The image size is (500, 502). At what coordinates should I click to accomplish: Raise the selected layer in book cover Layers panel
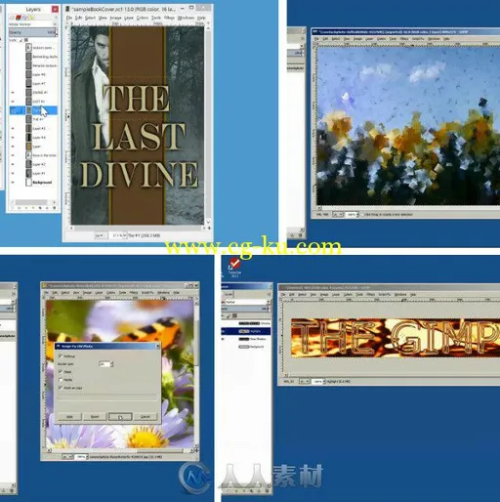[26, 208]
